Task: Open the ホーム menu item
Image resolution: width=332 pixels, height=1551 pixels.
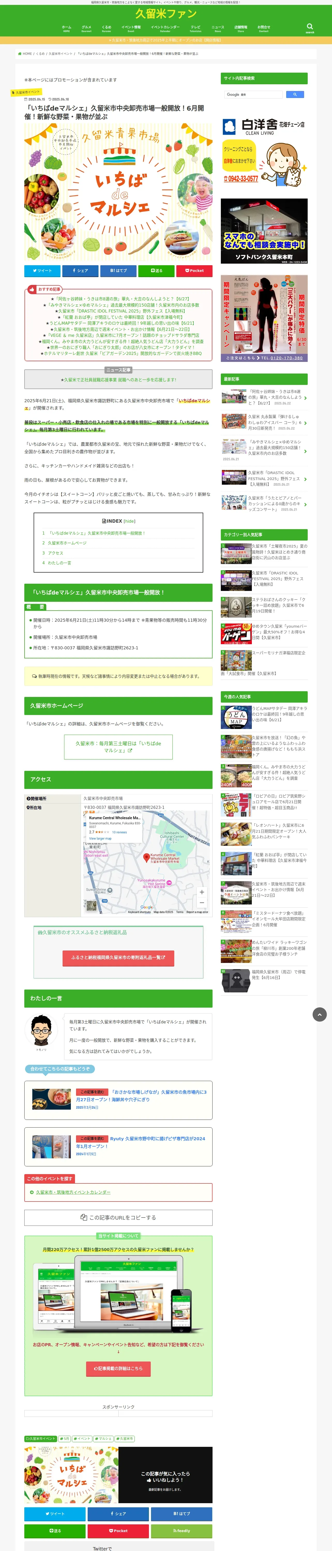Action: (x=66, y=28)
